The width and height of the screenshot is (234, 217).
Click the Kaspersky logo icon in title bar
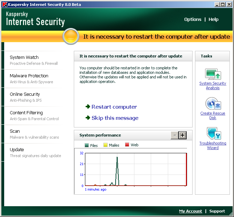pyautogui.click(x=5, y=5)
